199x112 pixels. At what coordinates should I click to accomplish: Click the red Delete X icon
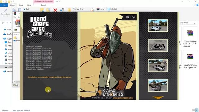coord(55,10)
